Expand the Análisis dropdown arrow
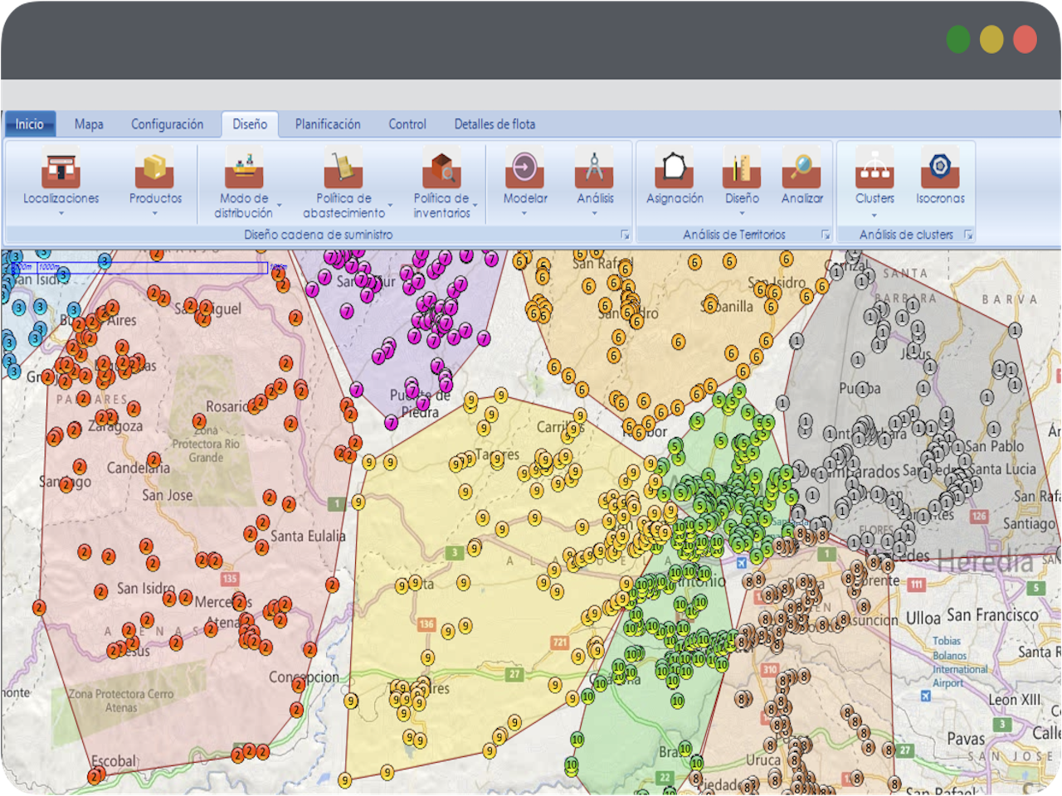Viewport: 1062px width, 796px height. [x=595, y=214]
